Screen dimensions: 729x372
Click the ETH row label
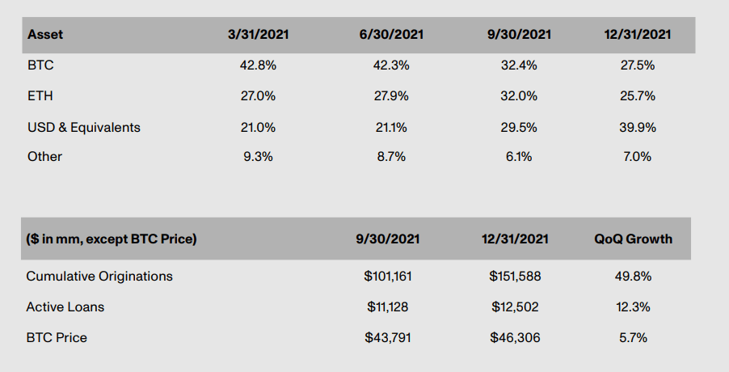tap(40, 96)
